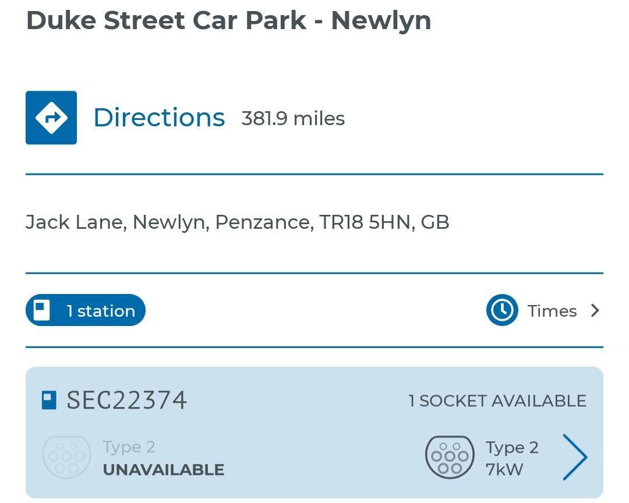Viewport: 629px width, 503px height.
Task: Click the address Jack Lane, Newlyn, Penzance
Action: pos(238,222)
